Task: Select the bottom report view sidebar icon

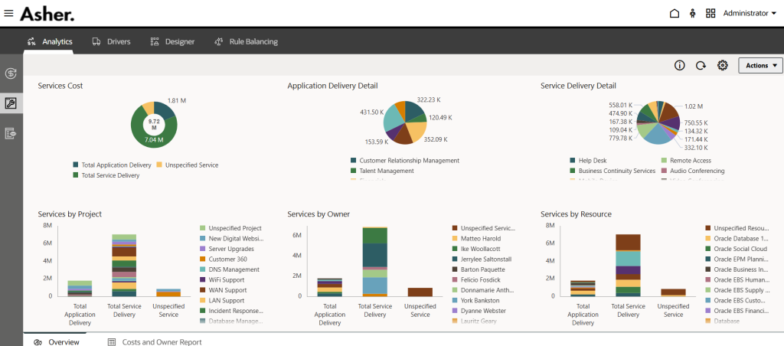Action: point(11,133)
